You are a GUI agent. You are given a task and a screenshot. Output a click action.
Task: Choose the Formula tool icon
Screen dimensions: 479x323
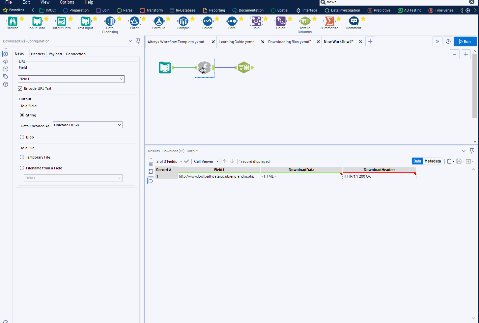pyautogui.click(x=159, y=22)
